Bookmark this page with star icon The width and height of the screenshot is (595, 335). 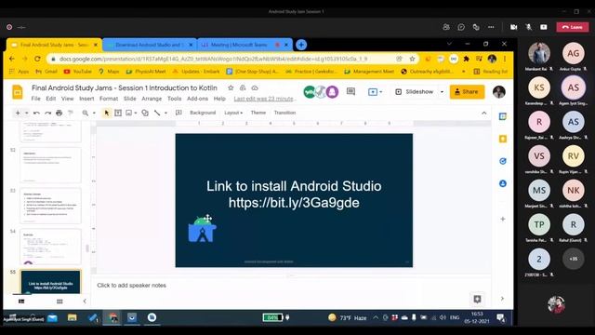pyautogui.click(x=412, y=59)
